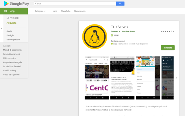The height and width of the screenshot is (116, 185).
Task: Open the Account link
Action: pyautogui.click(x=7, y=46)
